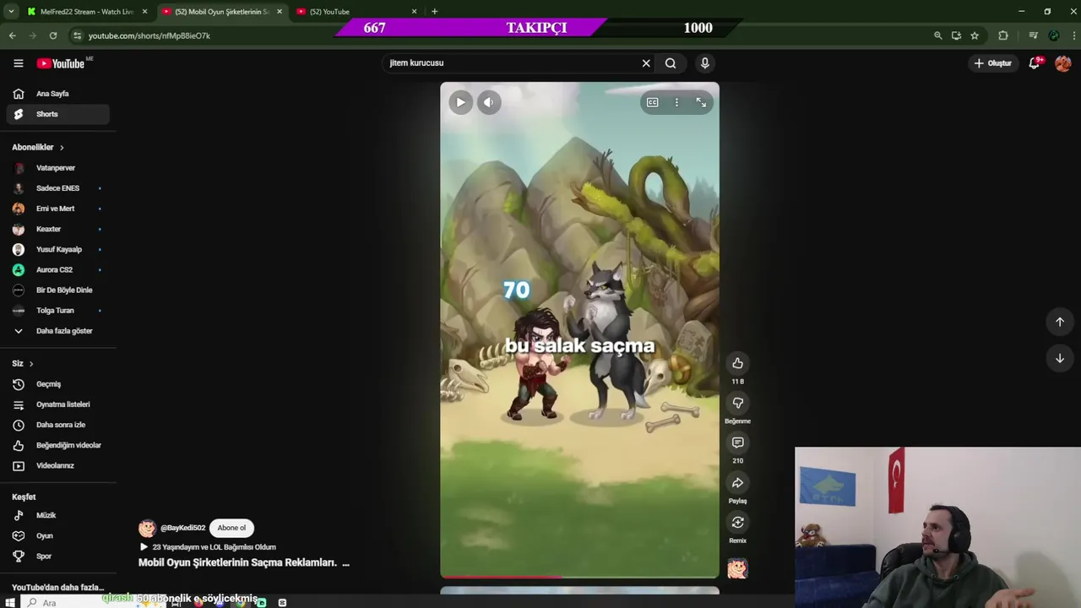
Task: Dislike the Short (Beğenme)
Action: tap(737, 403)
